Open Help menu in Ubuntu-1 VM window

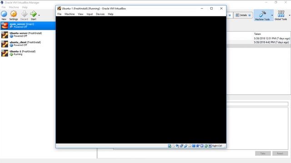tap(110, 14)
